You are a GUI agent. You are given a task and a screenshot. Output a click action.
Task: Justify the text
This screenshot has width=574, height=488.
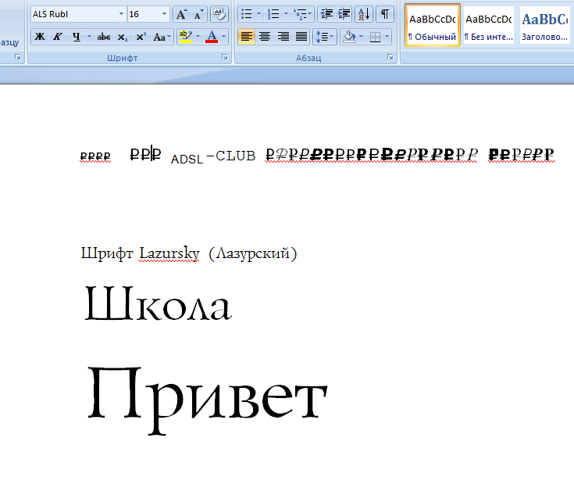(x=301, y=37)
